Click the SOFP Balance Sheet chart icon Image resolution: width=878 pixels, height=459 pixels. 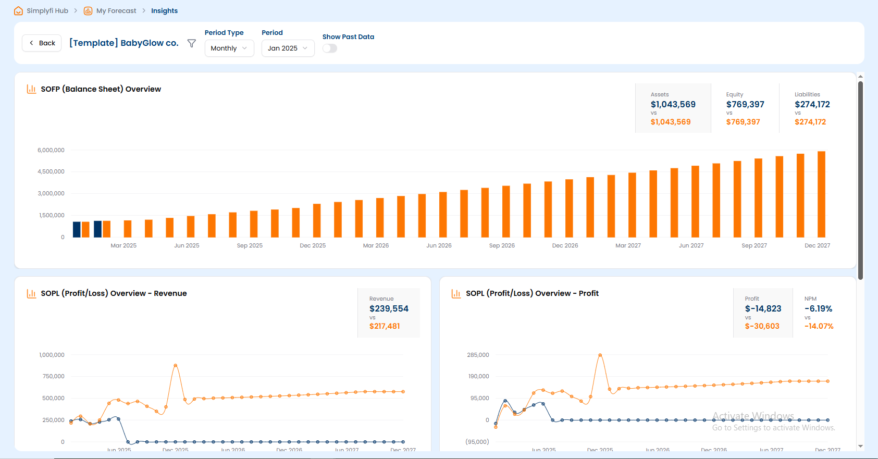(x=31, y=89)
